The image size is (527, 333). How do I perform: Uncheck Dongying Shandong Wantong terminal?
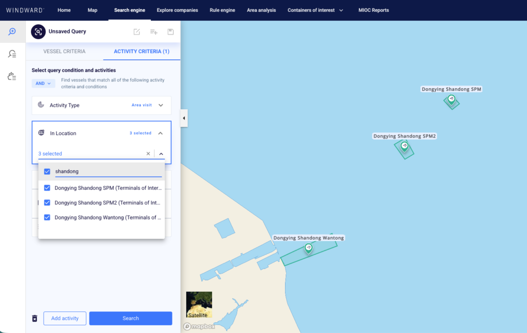[x=47, y=218]
